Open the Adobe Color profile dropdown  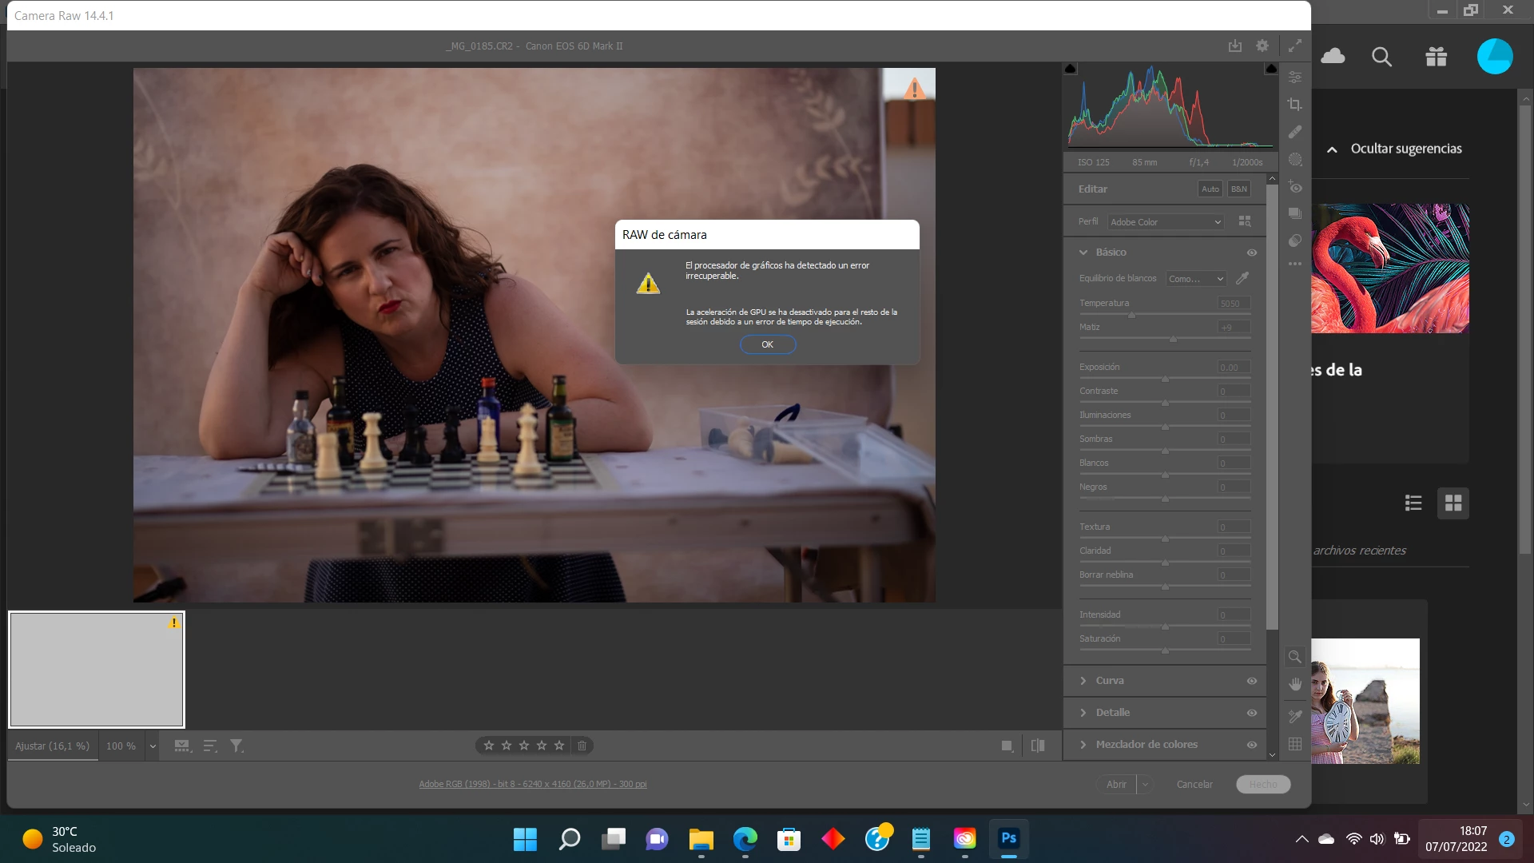point(1166,222)
